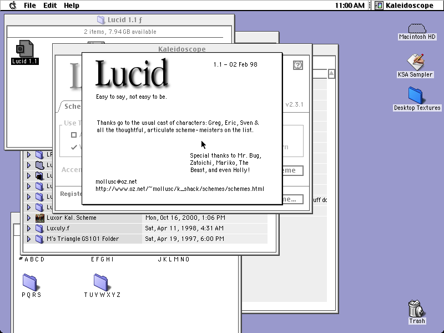Click the Kaleidoscope window title bar

[182, 49]
